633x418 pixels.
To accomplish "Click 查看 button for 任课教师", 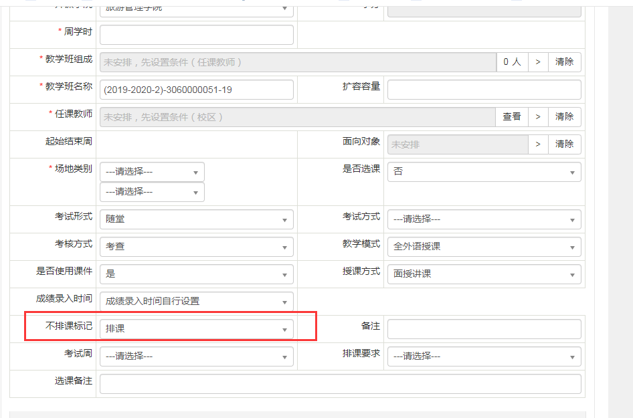I will tap(512, 116).
